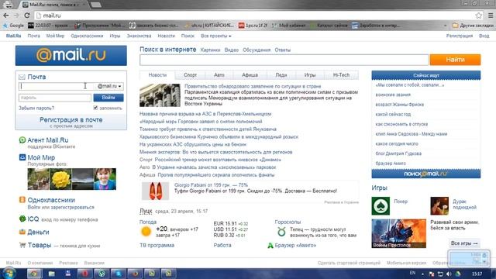Click the blue Войти login button

[x=108, y=98]
